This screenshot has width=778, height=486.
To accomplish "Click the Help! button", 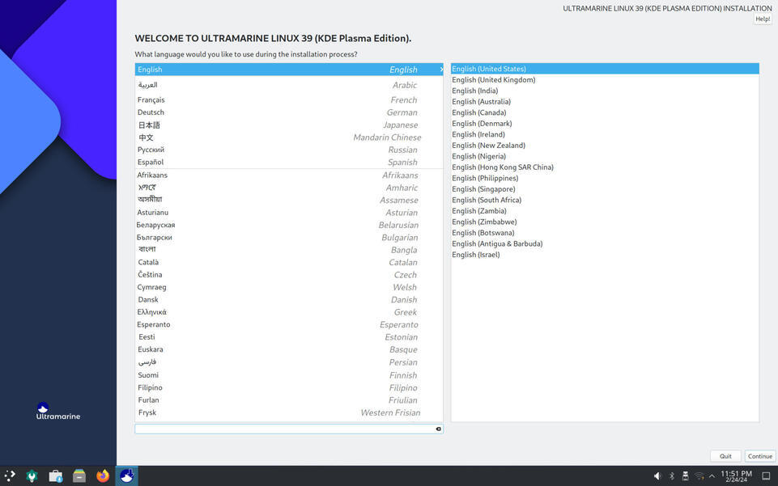I will tap(763, 19).
